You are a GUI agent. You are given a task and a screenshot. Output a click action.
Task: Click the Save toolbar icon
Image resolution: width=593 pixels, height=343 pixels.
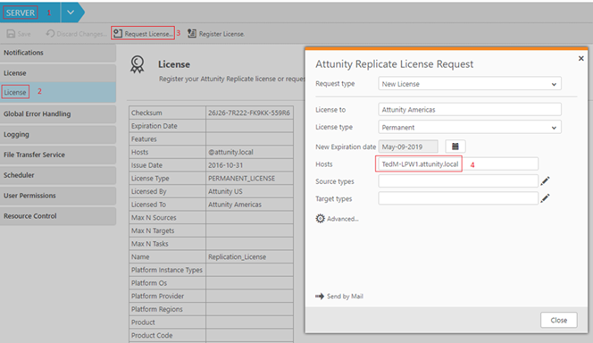pyautogui.click(x=11, y=34)
